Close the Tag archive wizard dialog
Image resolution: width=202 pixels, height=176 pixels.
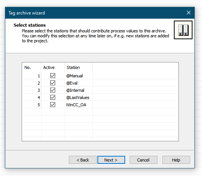(189, 13)
